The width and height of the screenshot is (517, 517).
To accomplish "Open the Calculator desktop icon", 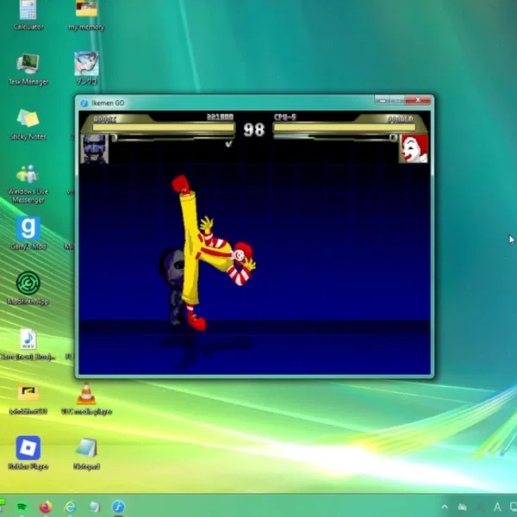I will (x=28, y=15).
